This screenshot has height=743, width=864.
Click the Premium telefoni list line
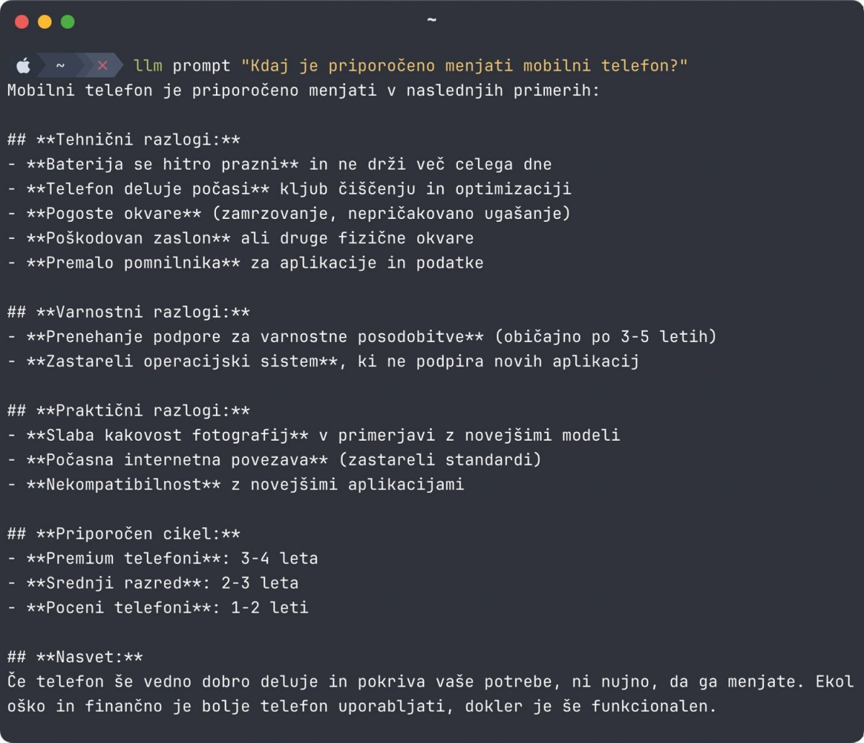pos(163,558)
